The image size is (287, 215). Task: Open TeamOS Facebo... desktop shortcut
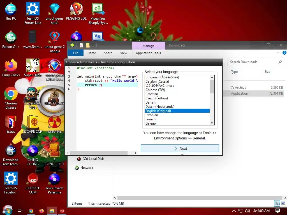click(11, 183)
